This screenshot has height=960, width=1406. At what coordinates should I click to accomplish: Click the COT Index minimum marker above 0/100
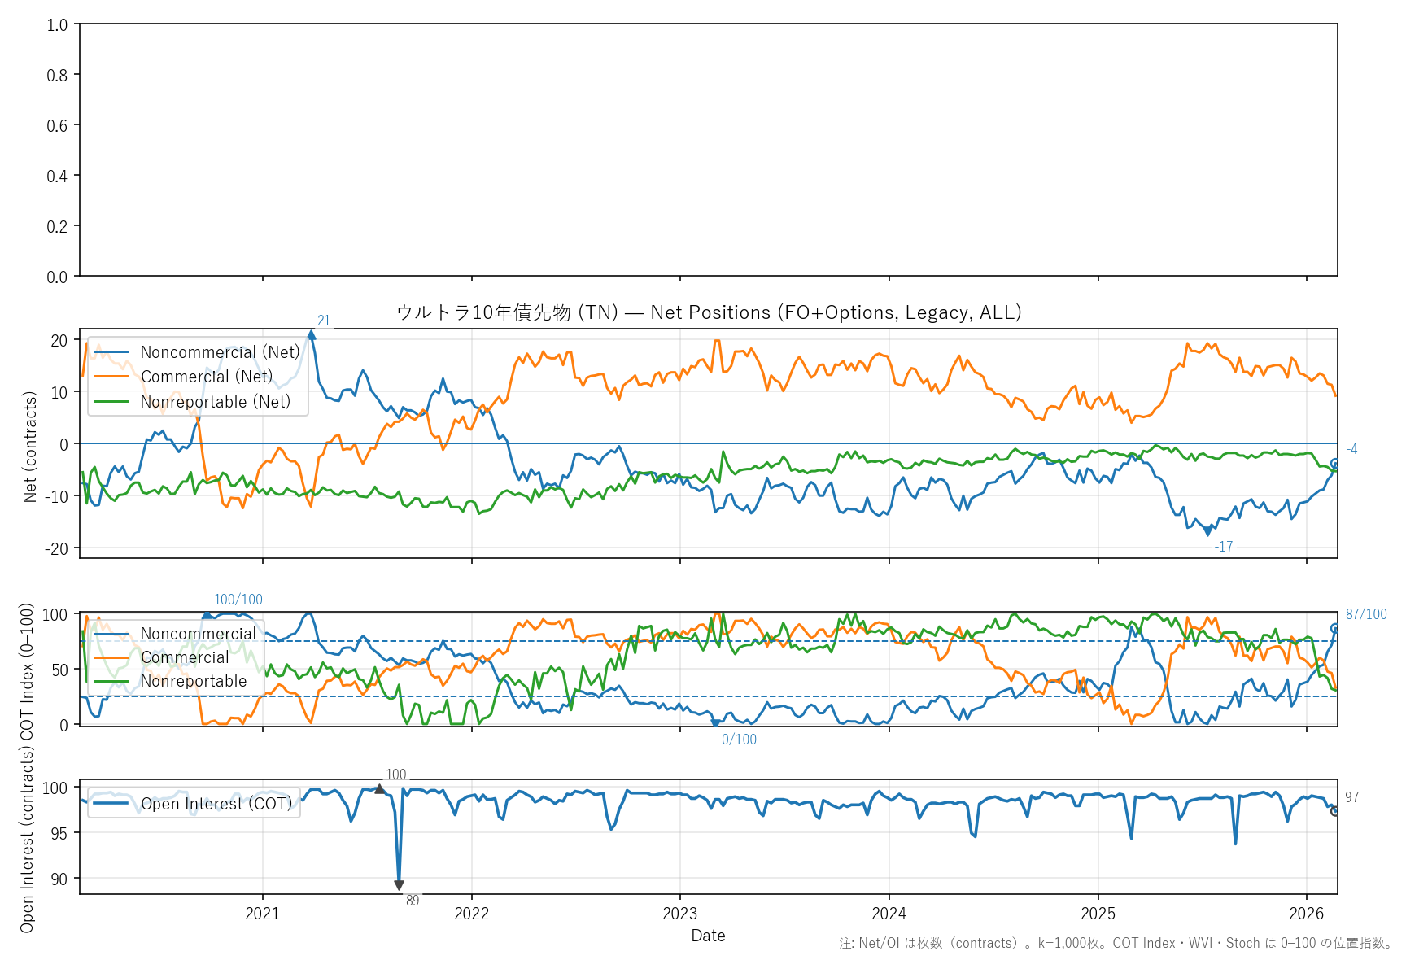[x=715, y=722]
